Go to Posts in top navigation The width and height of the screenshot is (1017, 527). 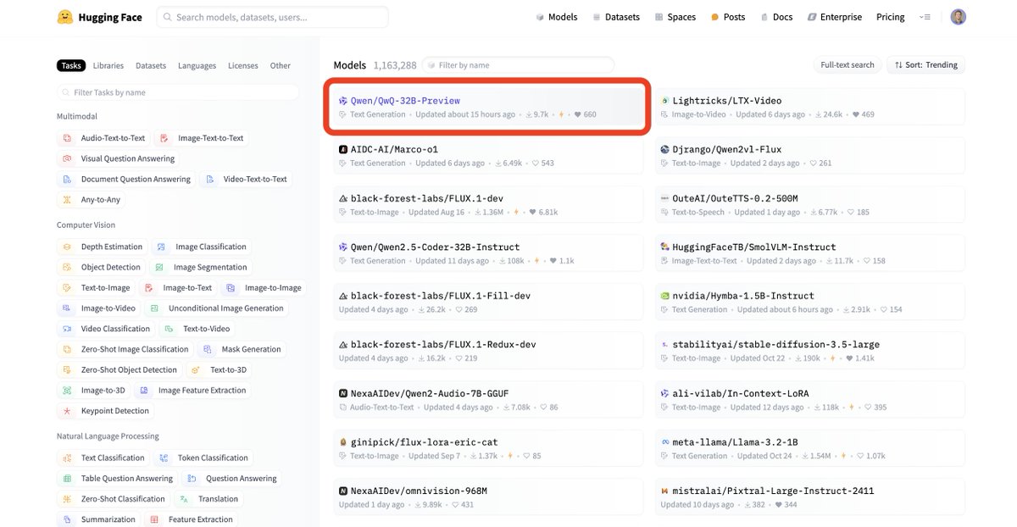coord(728,17)
